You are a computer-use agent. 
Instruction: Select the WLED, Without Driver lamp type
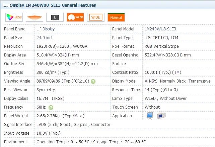(166, 99)
